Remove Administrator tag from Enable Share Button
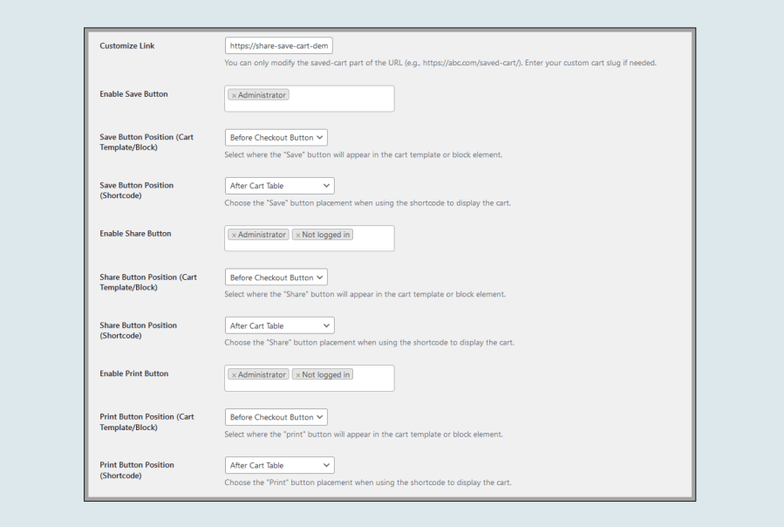The width and height of the screenshot is (784, 527). 234,235
